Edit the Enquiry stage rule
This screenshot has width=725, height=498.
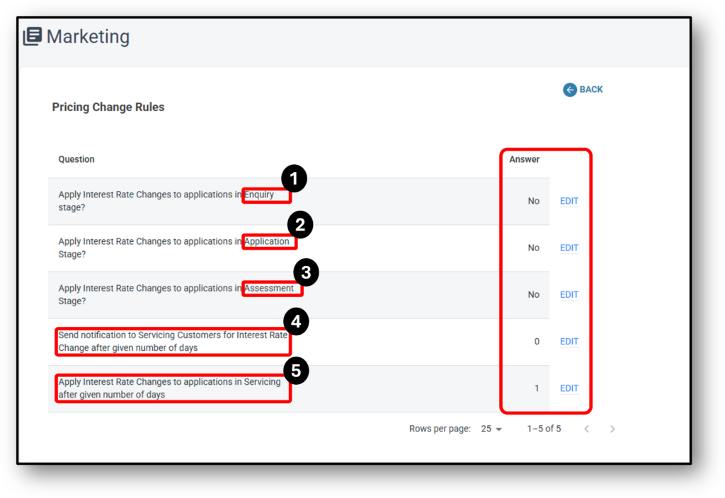pos(569,201)
